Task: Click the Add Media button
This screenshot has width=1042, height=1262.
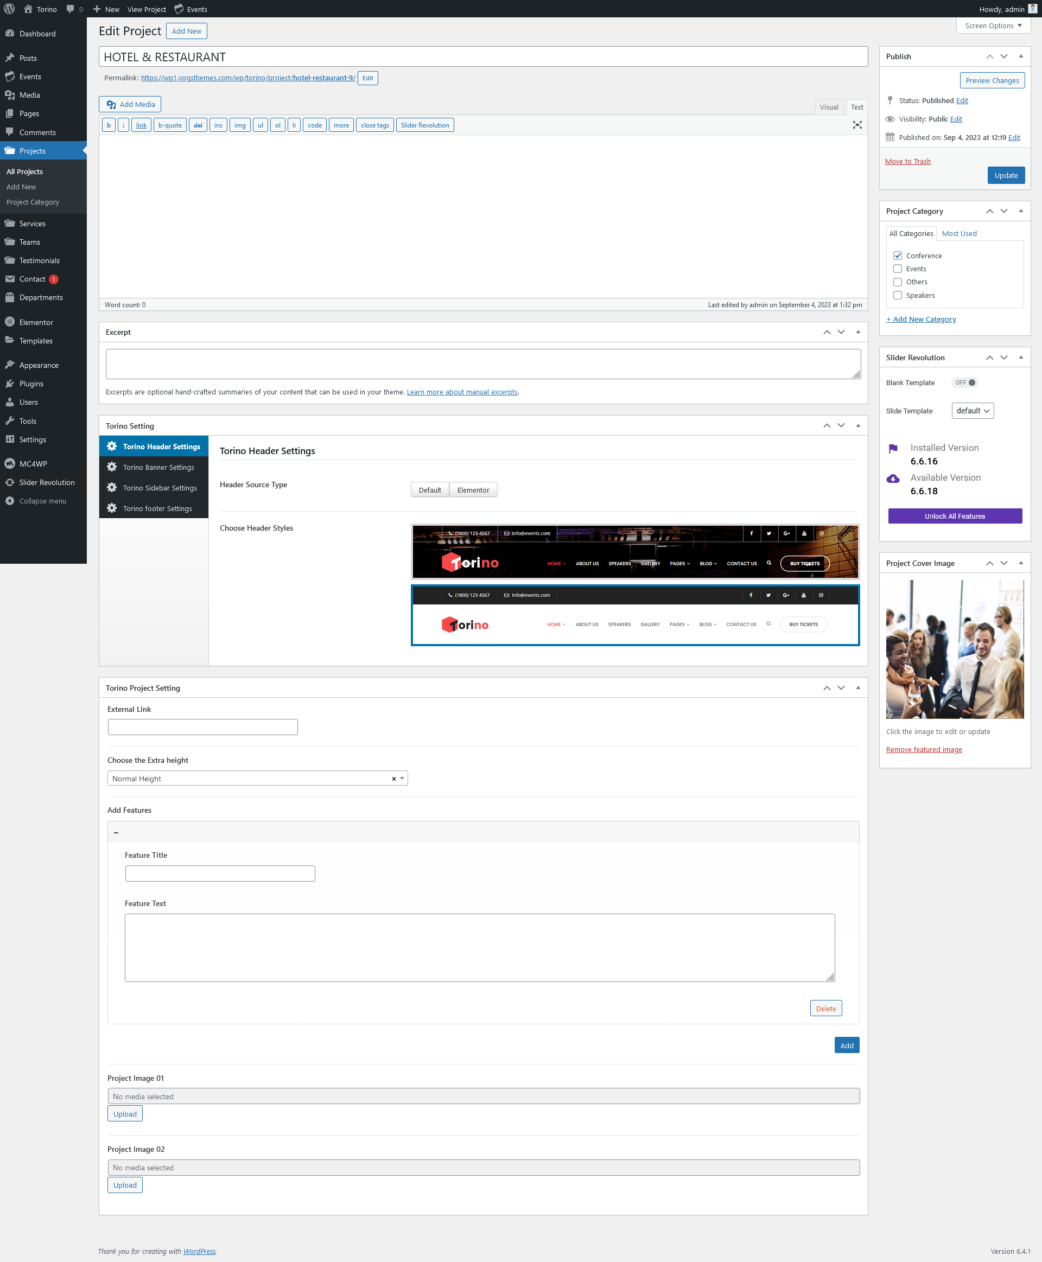Action: (x=130, y=104)
